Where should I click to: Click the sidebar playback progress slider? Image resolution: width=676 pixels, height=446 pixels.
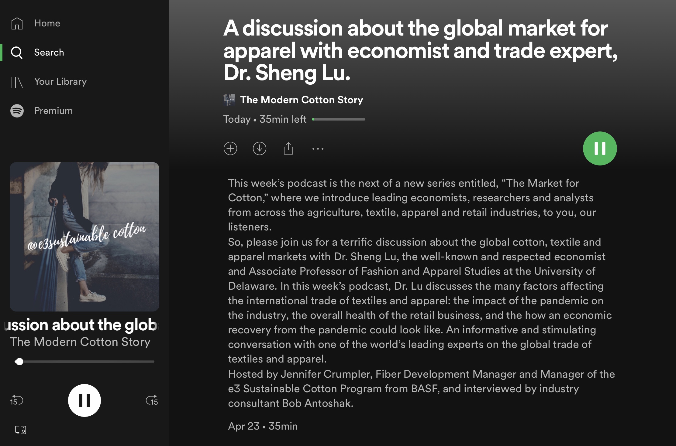85,362
